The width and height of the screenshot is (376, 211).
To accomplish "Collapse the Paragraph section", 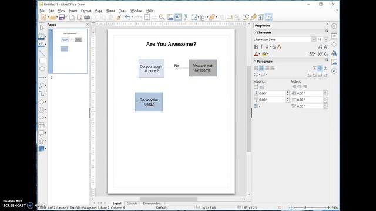I will [x=254, y=62].
